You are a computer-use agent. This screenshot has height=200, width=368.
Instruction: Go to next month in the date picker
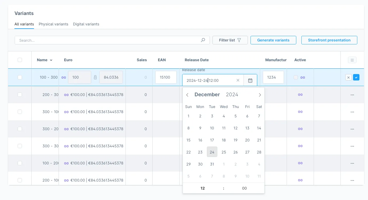[x=259, y=95]
